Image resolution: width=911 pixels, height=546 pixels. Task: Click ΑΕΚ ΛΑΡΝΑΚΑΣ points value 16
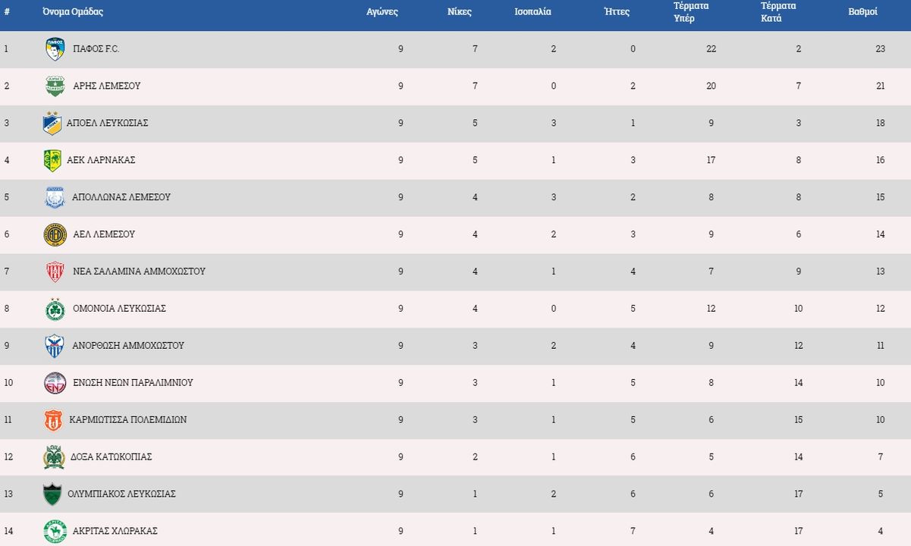click(x=881, y=161)
